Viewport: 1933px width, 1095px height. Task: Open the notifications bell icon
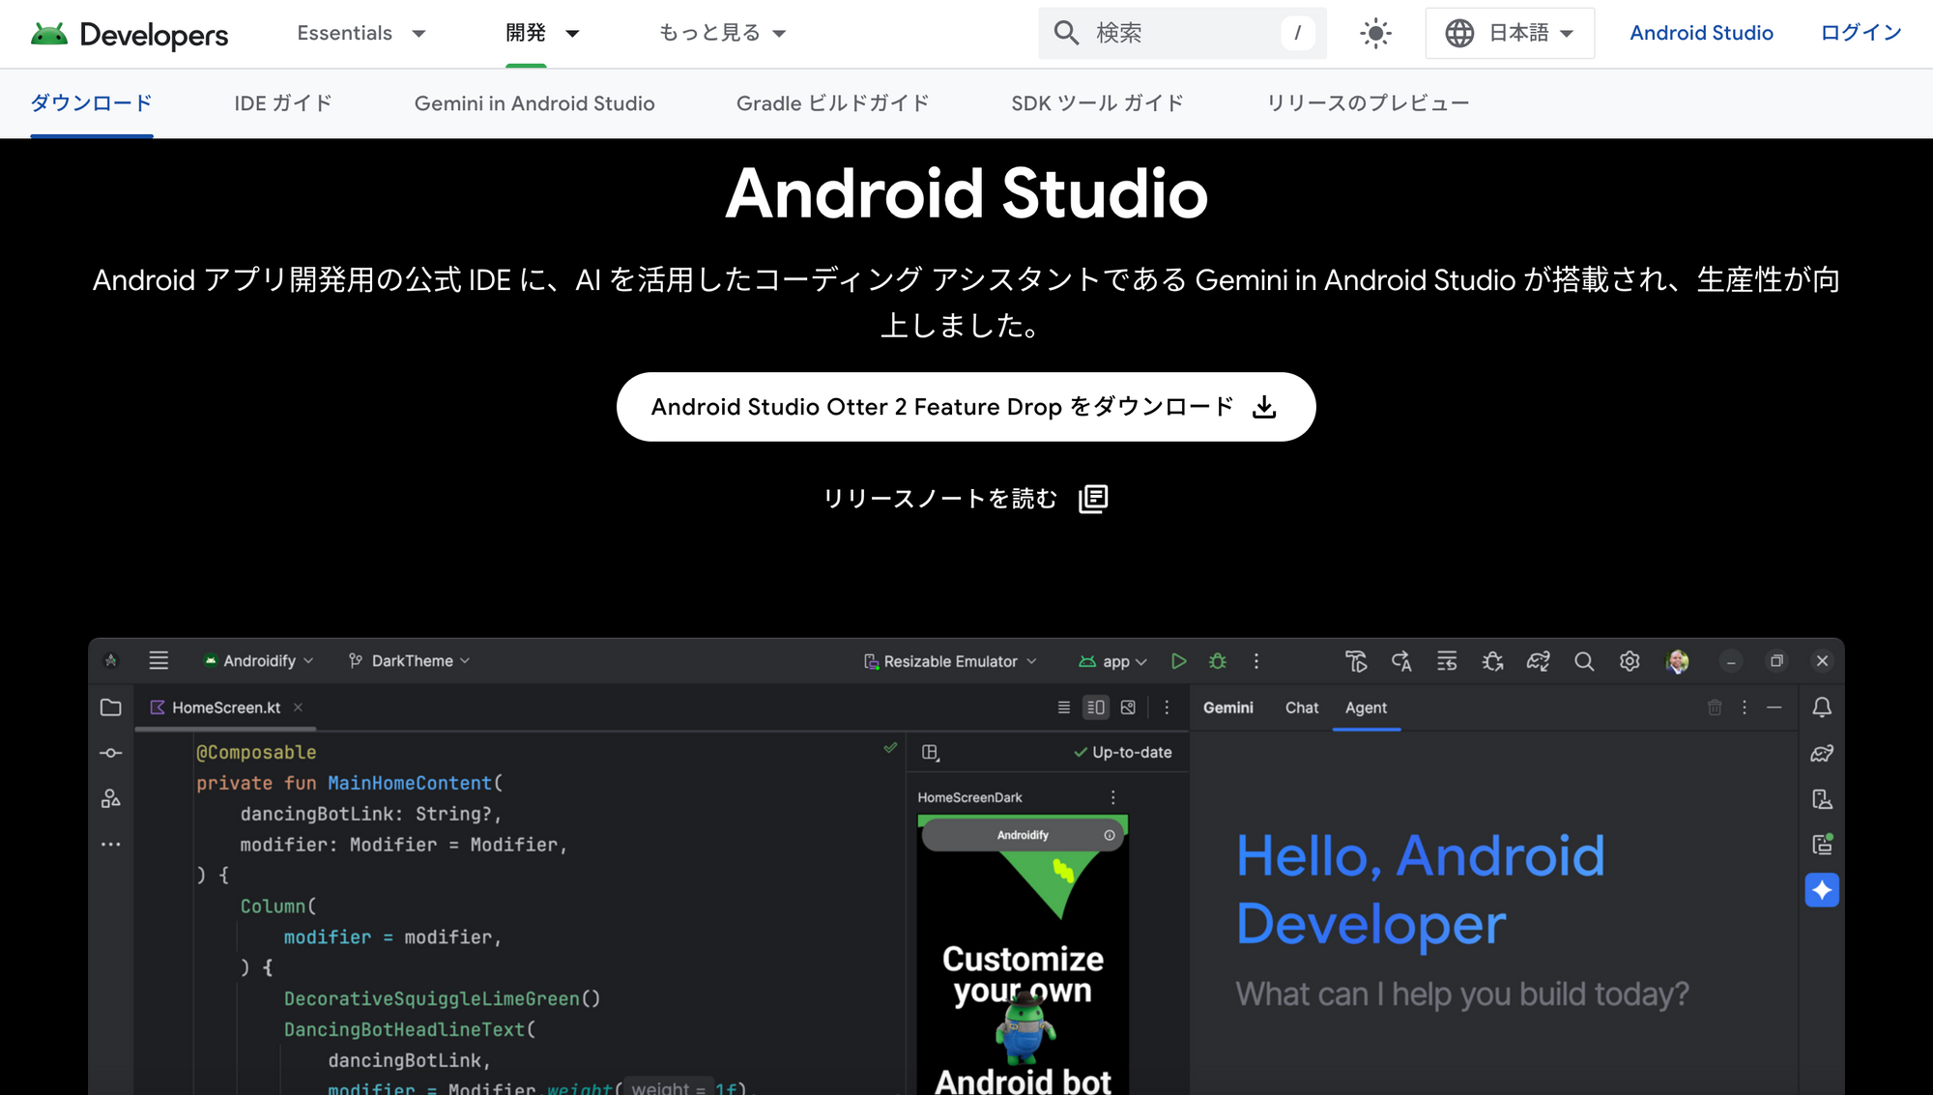coord(1823,707)
